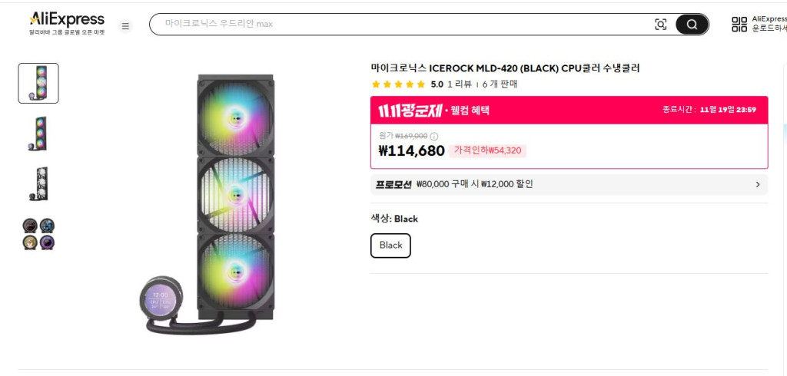Click the five-star rating stars

398,84
